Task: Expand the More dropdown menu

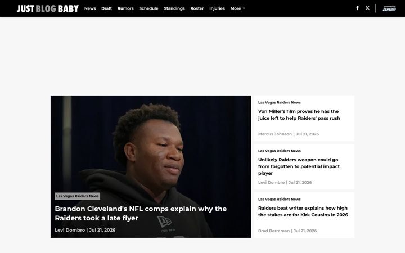Action: point(237,8)
